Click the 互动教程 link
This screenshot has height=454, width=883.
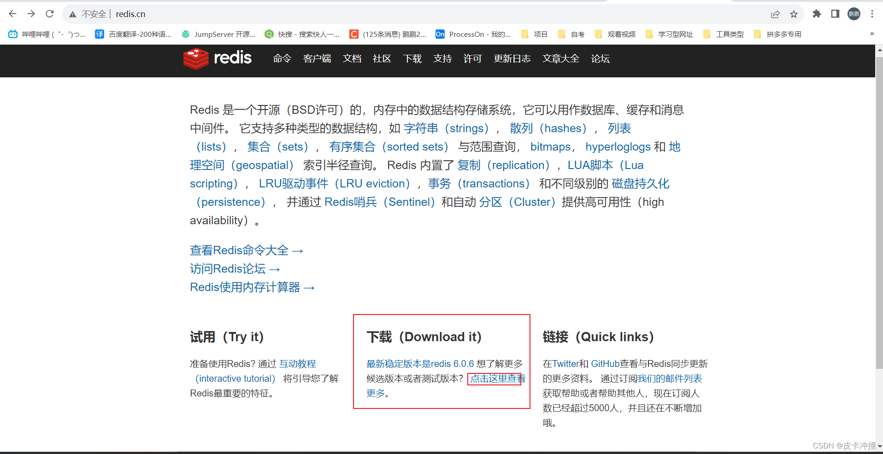(x=298, y=364)
